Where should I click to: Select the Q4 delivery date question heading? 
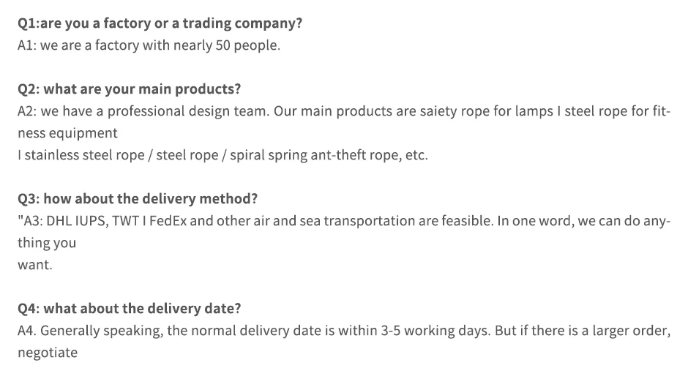tap(130, 309)
